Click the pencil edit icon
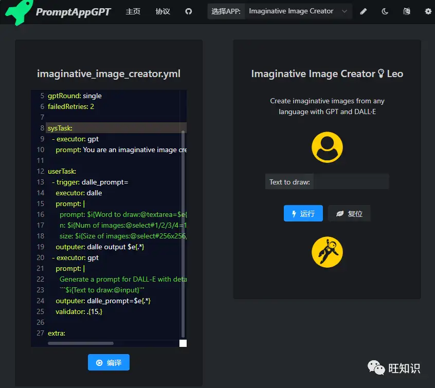 pos(363,11)
